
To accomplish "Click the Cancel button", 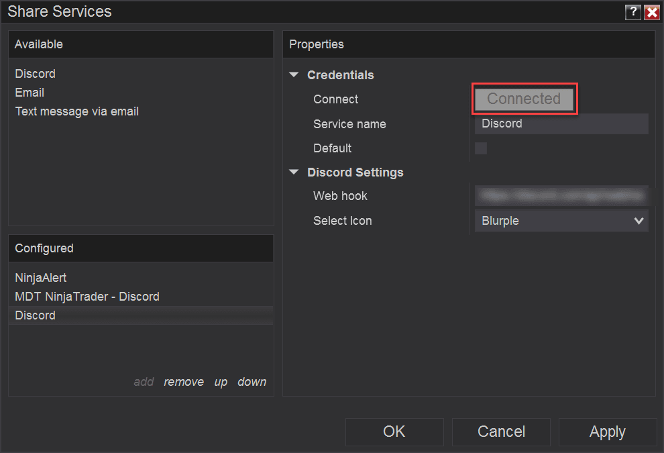I will (x=501, y=432).
